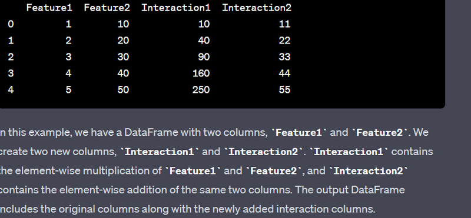Select the value 20 in the Feature2 column

click(x=123, y=40)
